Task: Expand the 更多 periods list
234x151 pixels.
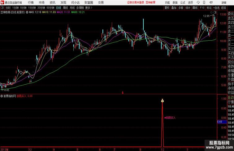Action: click(89, 8)
